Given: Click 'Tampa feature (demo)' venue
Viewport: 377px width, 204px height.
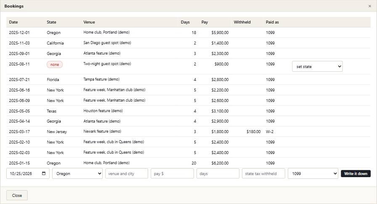Looking at the screenshot, I should [101, 79].
